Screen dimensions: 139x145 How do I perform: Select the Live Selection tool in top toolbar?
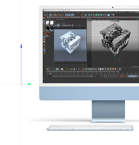(x=50, y=15)
